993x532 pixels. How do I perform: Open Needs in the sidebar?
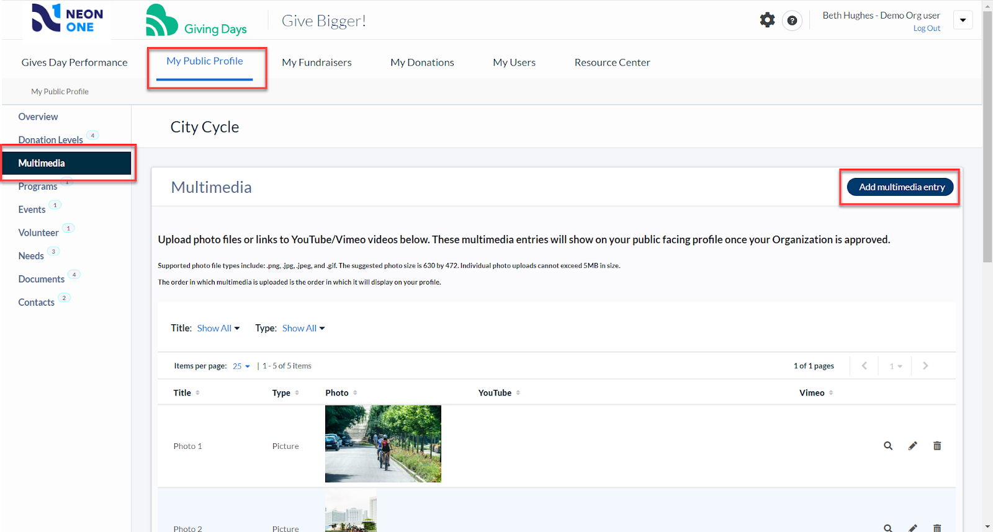31,256
